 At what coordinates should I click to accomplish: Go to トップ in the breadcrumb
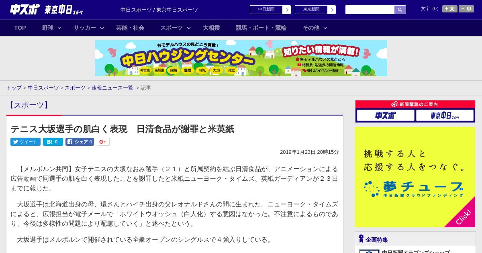coord(14,88)
